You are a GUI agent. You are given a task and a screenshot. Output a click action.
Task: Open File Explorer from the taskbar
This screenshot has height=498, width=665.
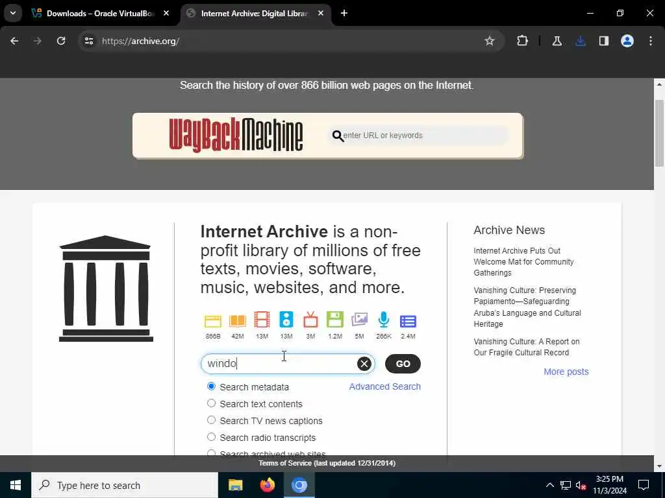tap(235, 485)
